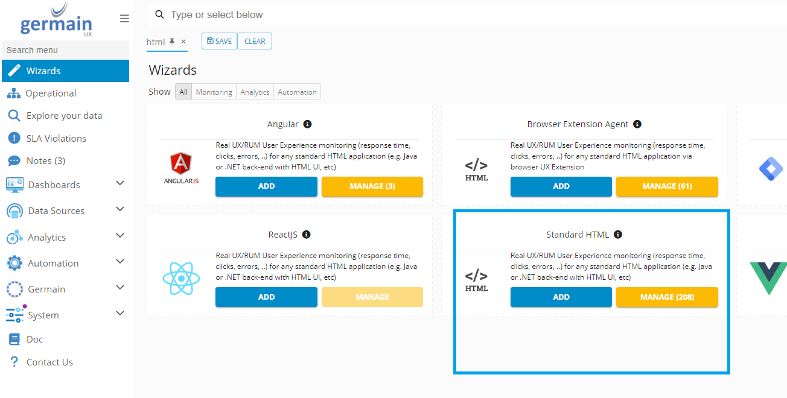Focus the Search menu input field
This screenshot has height=398, width=787.
coord(65,50)
